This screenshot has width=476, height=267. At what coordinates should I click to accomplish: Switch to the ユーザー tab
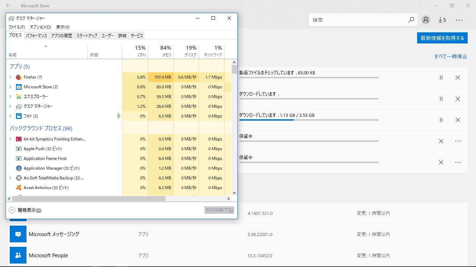tap(108, 36)
